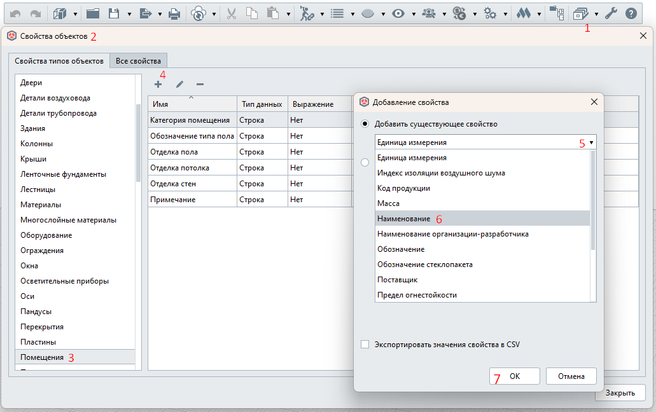Click the folder tree structure icon

557,14
